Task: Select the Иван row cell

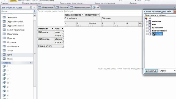Action: tap(58, 32)
